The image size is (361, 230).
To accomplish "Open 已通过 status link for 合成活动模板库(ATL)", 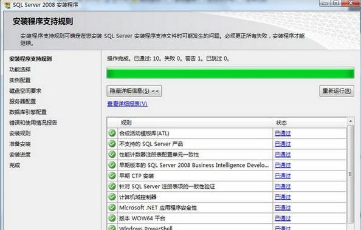I will click(x=283, y=133).
